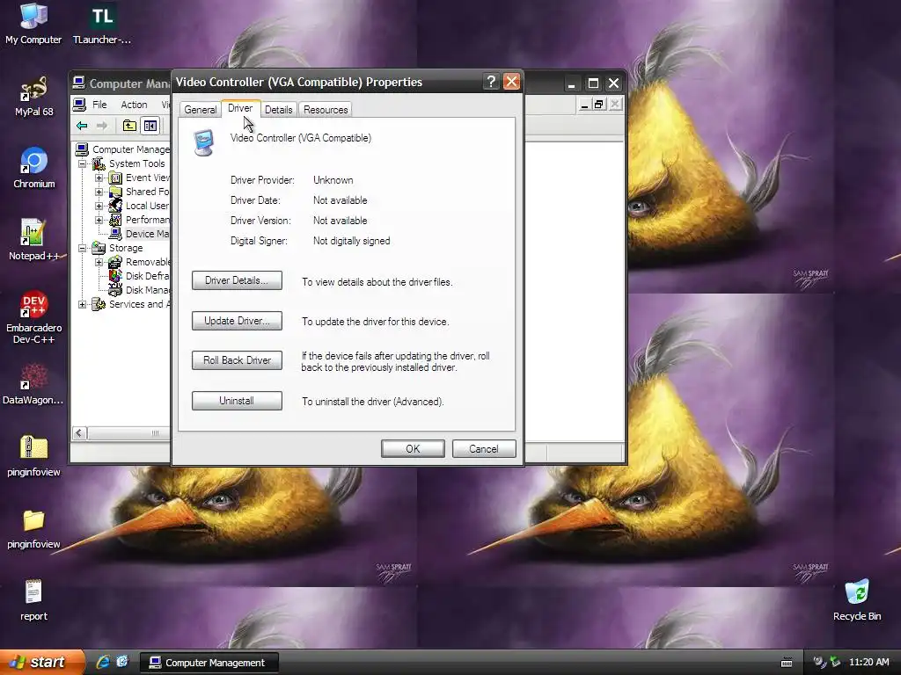Viewport: 901px width, 675px height.
Task: Select Removable Storage tree node
Action: coord(148,262)
